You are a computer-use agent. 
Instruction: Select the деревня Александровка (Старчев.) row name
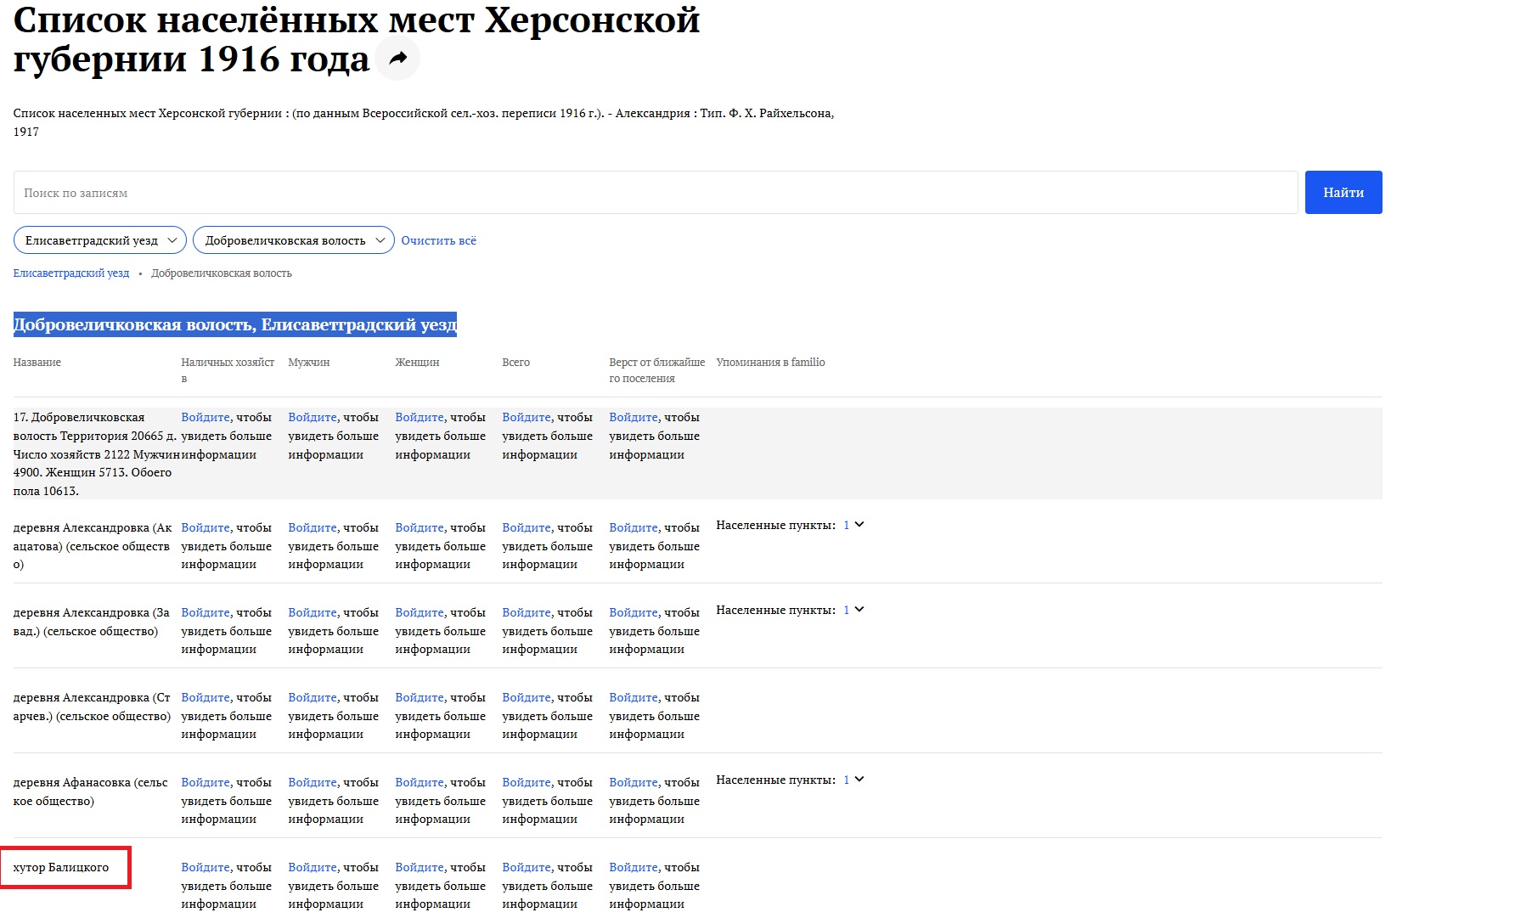92,707
